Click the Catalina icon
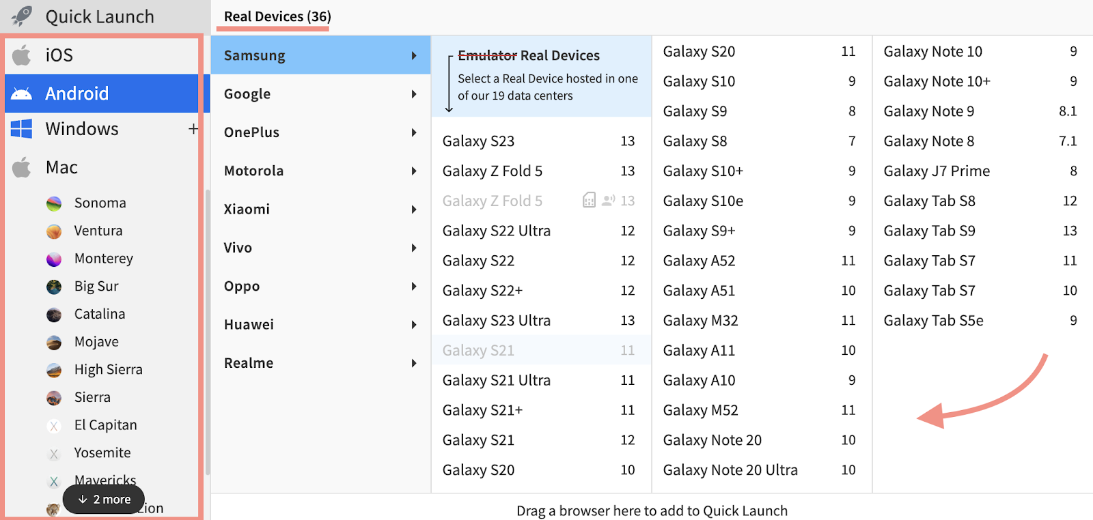The image size is (1093, 520). (54, 315)
